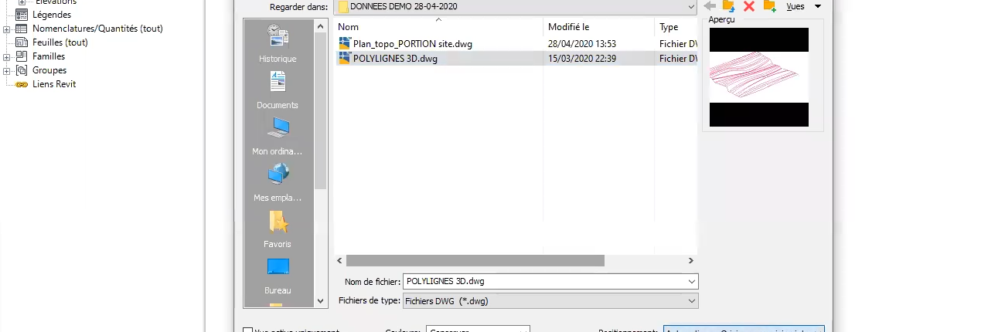Select Mon ordinateur in the places sidebar
Screen dimensions: 1005x332
point(278,136)
